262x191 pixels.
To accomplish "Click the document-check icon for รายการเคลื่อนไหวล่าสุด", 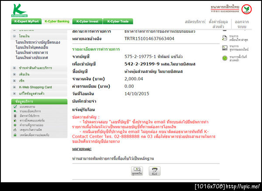I will point(225,38).
